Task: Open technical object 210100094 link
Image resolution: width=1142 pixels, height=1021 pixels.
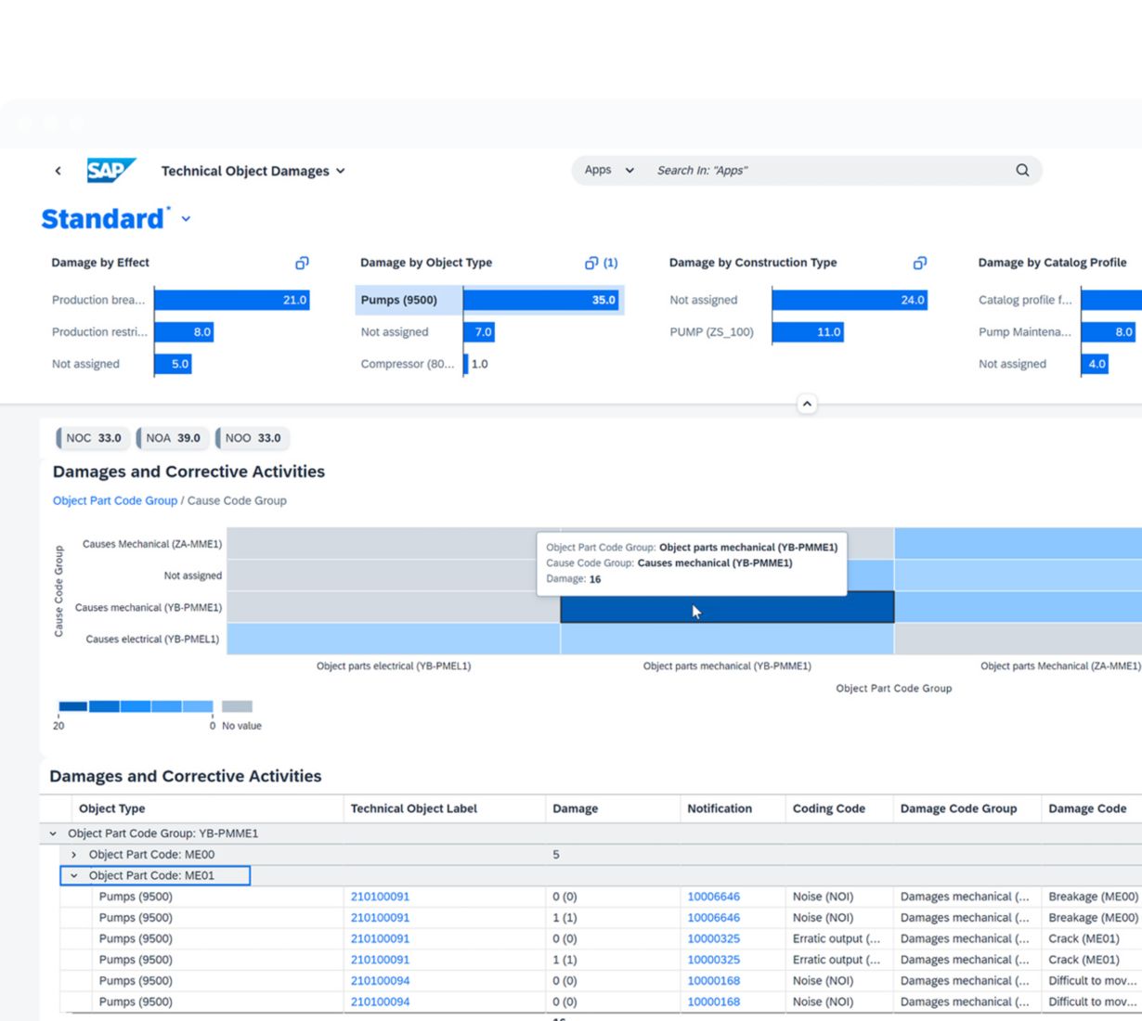Action: pos(380,981)
